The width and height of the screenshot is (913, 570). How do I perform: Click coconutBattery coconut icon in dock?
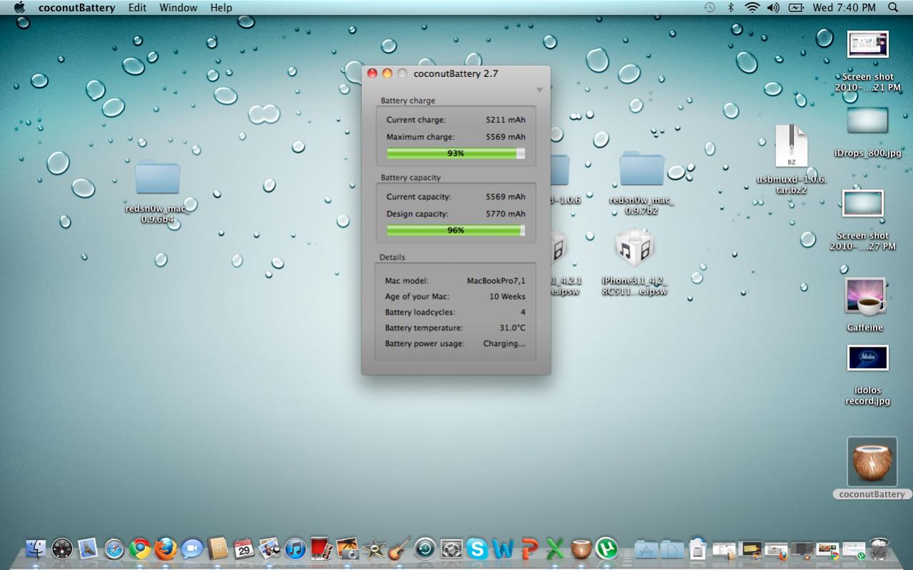point(581,548)
